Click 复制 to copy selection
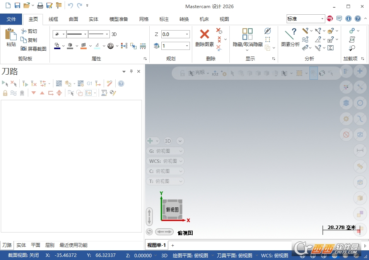This screenshot has width=369, height=260. [29, 40]
